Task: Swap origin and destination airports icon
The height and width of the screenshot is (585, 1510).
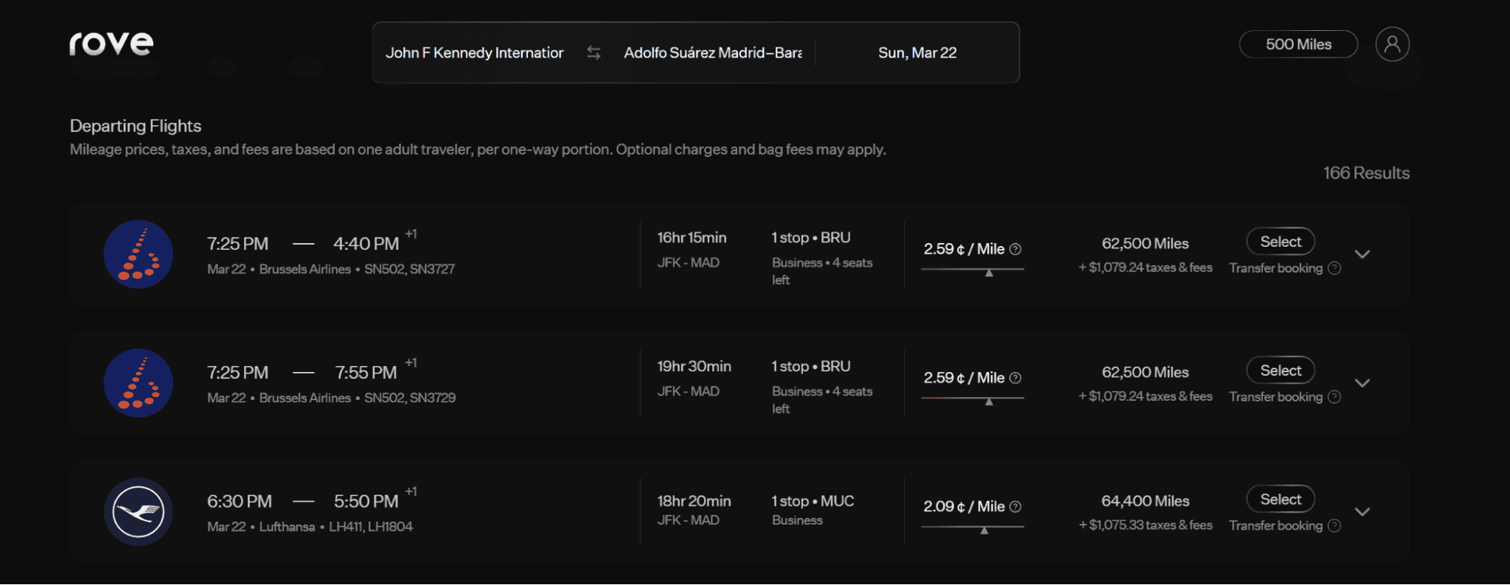Action: pyautogui.click(x=594, y=53)
